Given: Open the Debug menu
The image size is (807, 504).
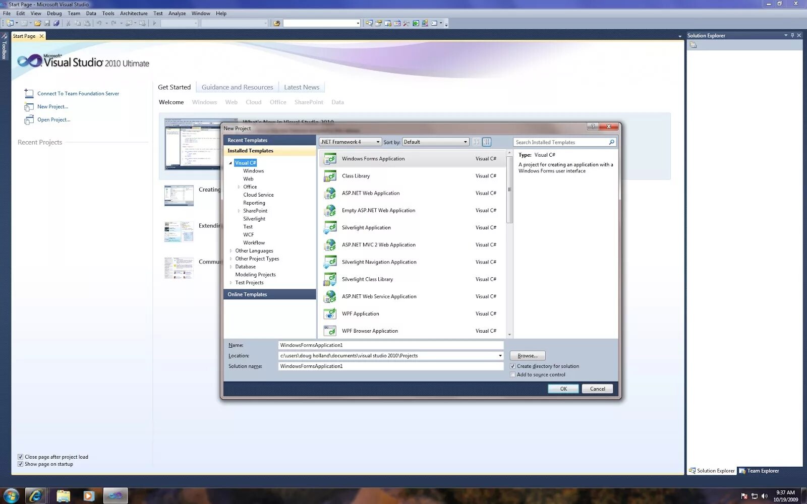Looking at the screenshot, I should coord(54,14).
